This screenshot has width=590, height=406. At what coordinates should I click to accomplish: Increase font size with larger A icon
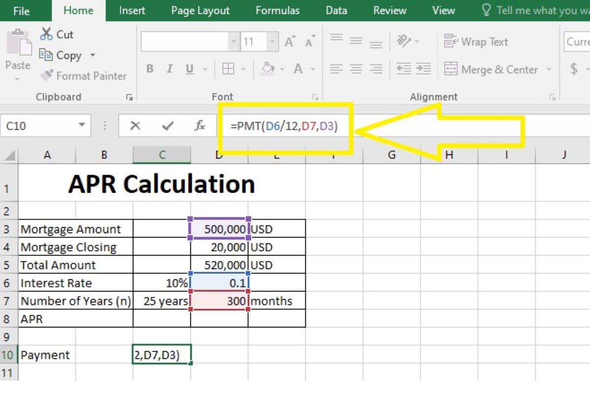pos(290,42)
